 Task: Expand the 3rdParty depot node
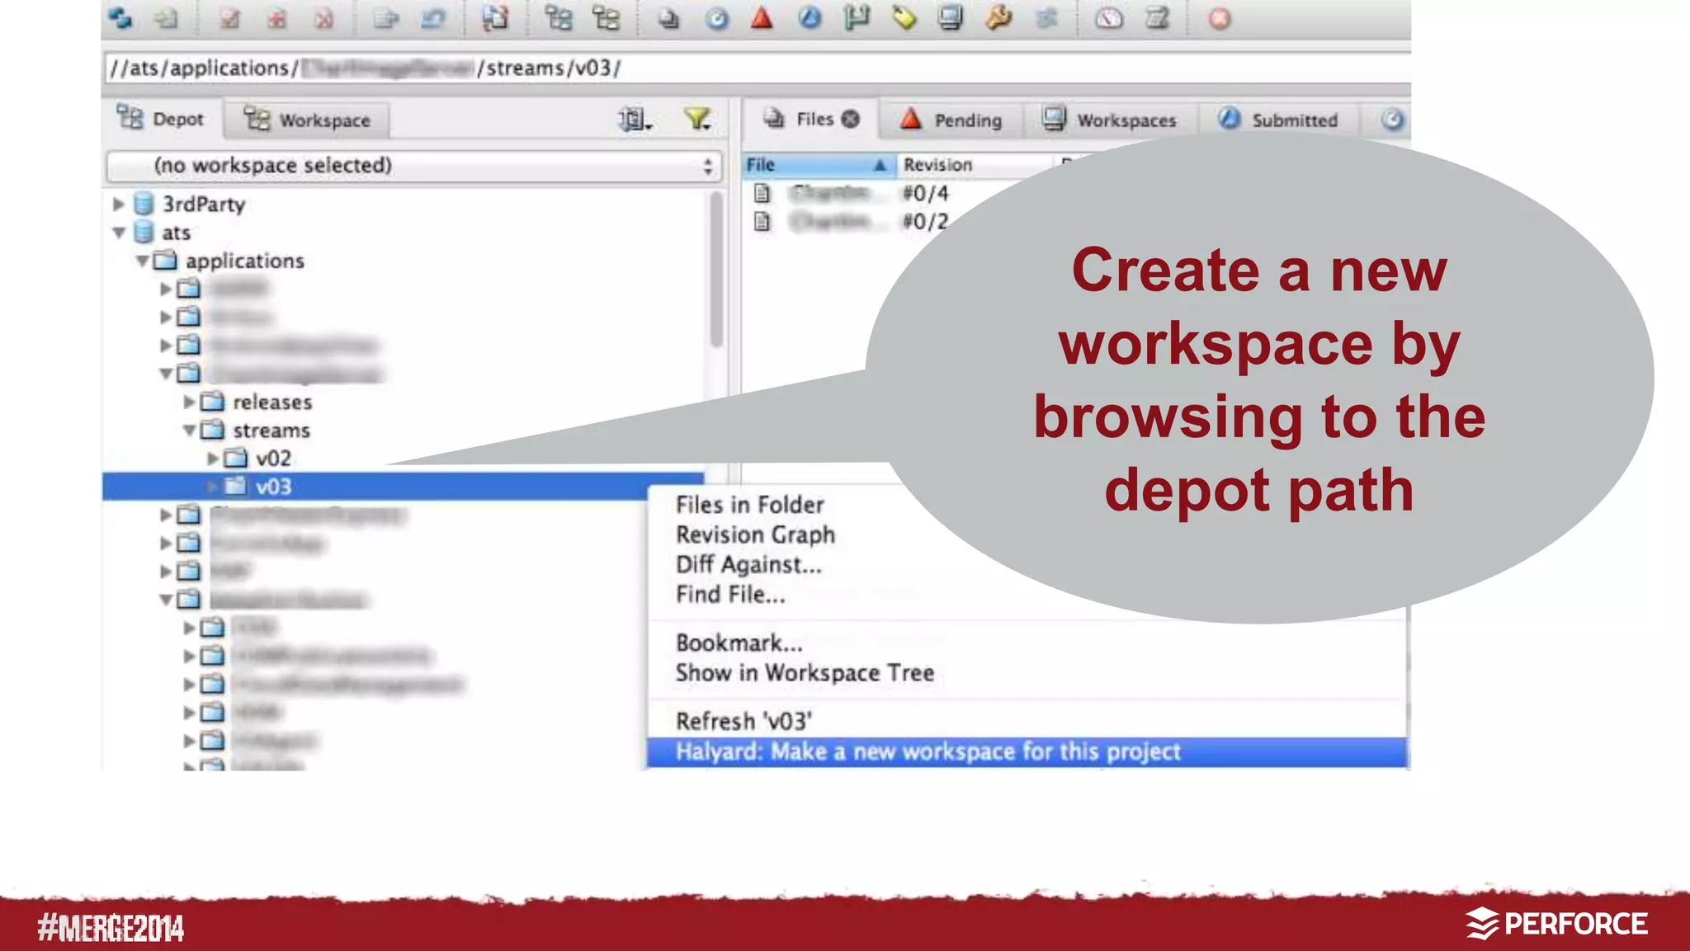click(x=118, y=204)
